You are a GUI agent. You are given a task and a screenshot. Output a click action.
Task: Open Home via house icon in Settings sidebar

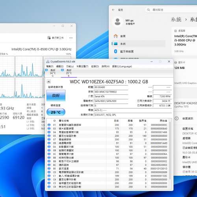click(115, 36)
